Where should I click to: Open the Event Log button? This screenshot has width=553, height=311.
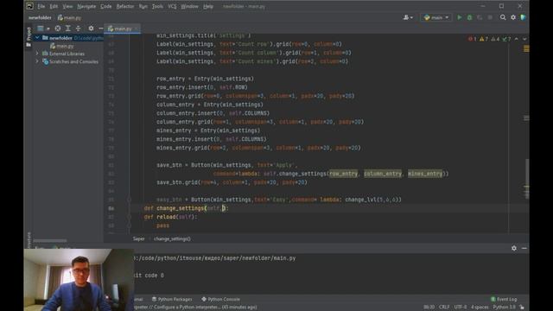pyautogui.click(x=504, y=299)
